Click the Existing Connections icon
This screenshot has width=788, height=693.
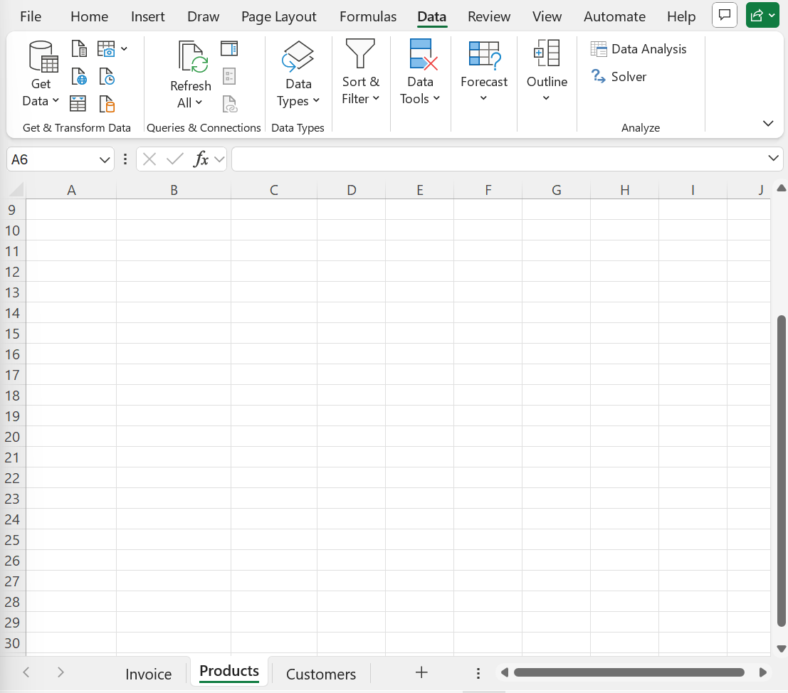coord(107,104)
